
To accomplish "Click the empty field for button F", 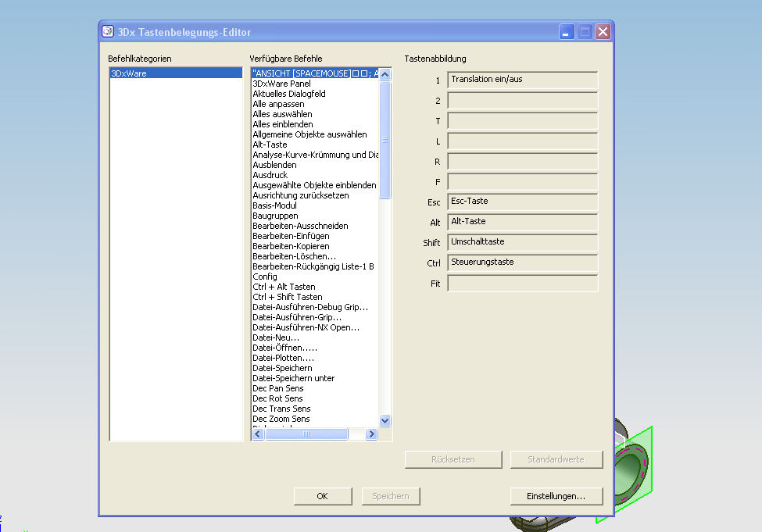I will [x=522, y=182].
